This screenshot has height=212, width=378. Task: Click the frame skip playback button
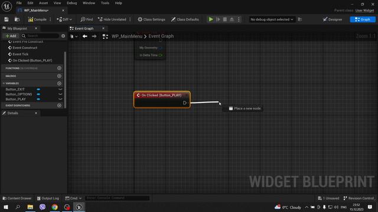coord(218,19)
